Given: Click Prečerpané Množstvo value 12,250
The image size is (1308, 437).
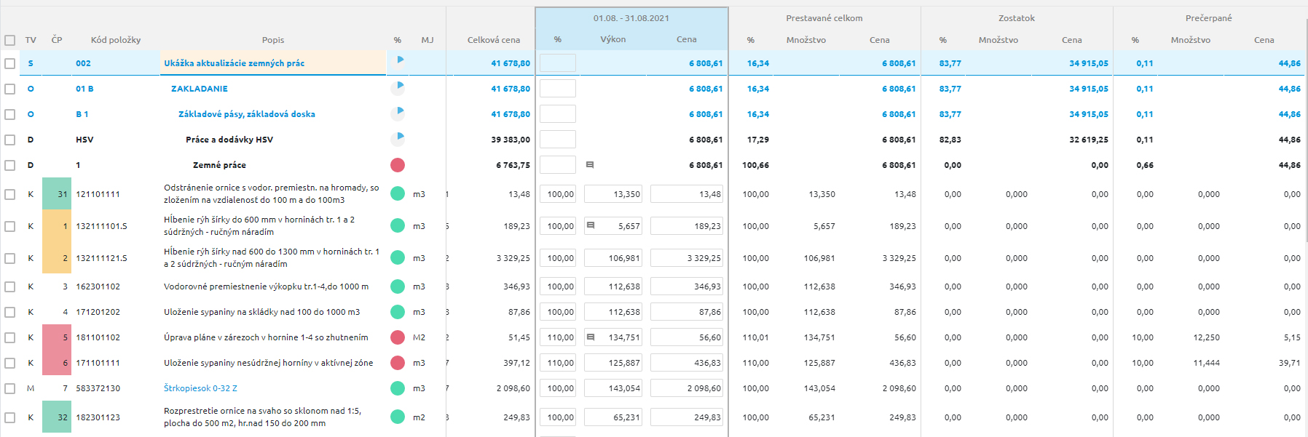Looking at the screenshot, I should [1207, 337].
